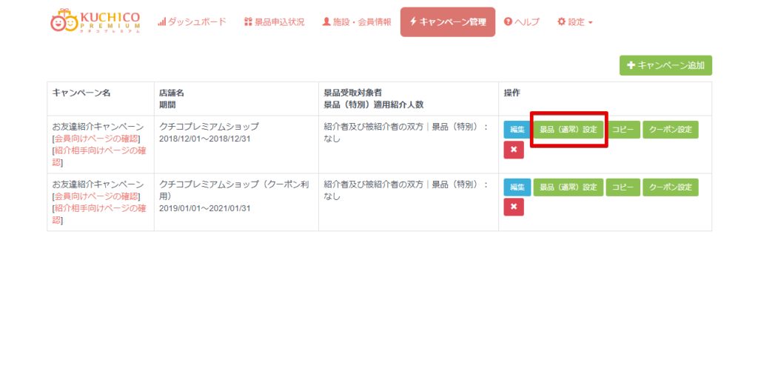Open クーポン設定 for the second campaign

[x=670, y=187]
